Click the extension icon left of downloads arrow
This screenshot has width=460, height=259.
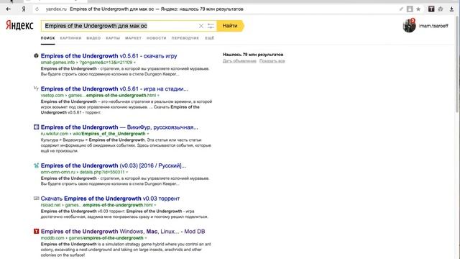coord(441,9)
